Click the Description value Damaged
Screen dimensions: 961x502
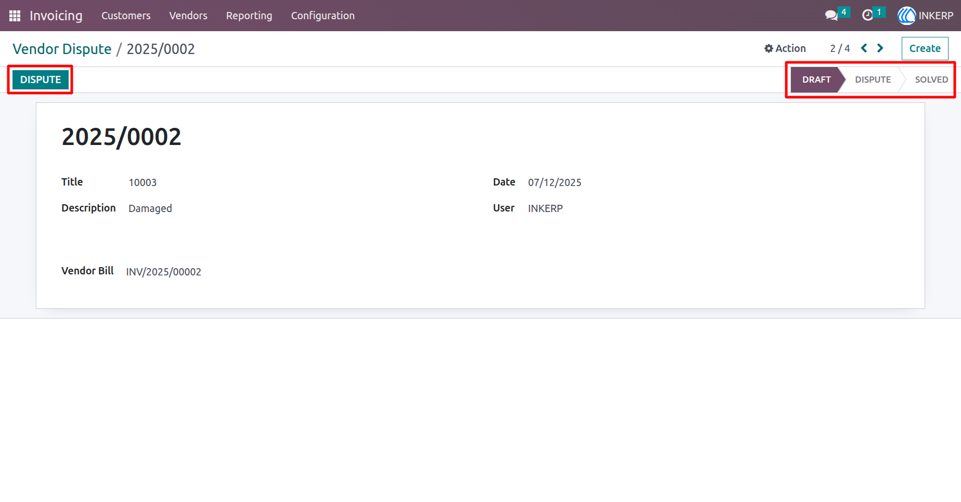click(x=150, y=208)
